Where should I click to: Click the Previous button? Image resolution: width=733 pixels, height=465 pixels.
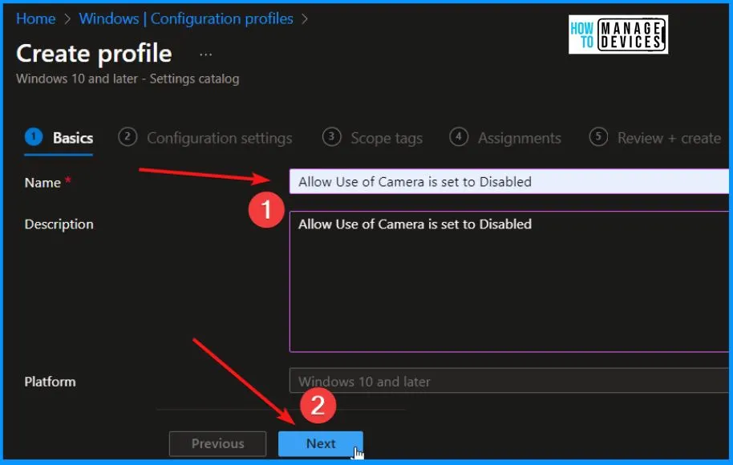pyautogui.click(x=218, y=443)
